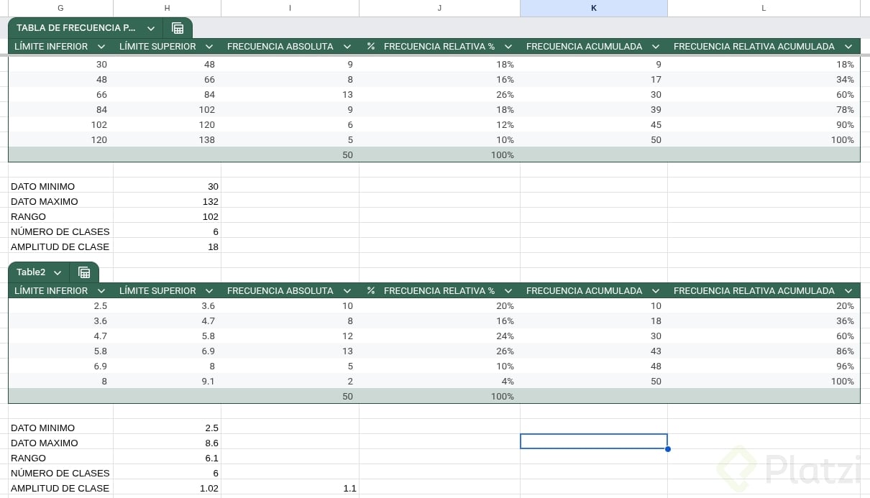Open FRECUENCIA RELATIVA % dropdown in Table2

click(x=508, y=291)
